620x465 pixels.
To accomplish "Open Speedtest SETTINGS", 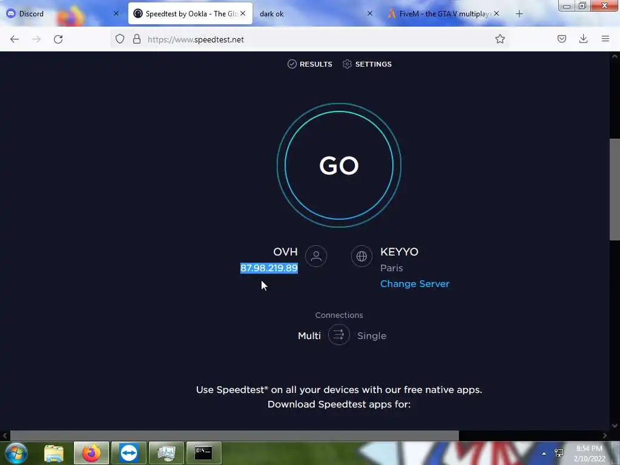I will click(x=367, y=64).
